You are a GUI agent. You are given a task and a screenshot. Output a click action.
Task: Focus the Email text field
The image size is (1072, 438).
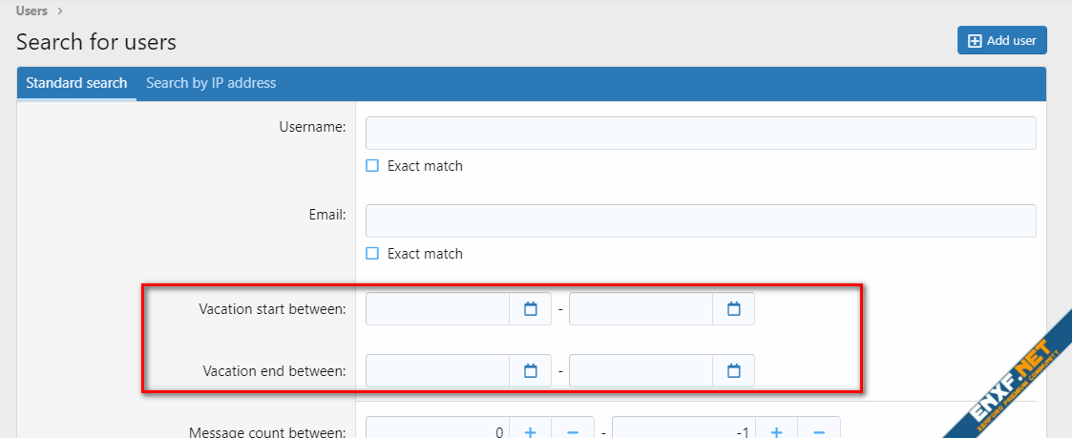coord(701,220)
